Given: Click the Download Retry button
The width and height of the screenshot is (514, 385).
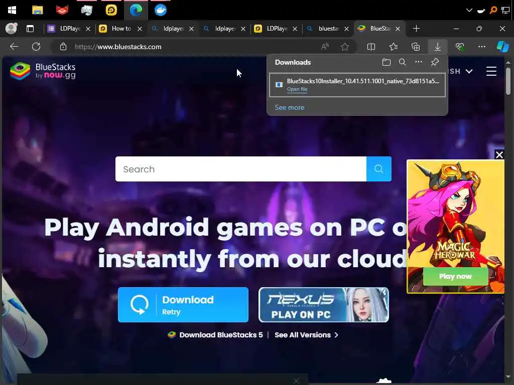Looking at the screenshot, I should (x=183, y=305).
